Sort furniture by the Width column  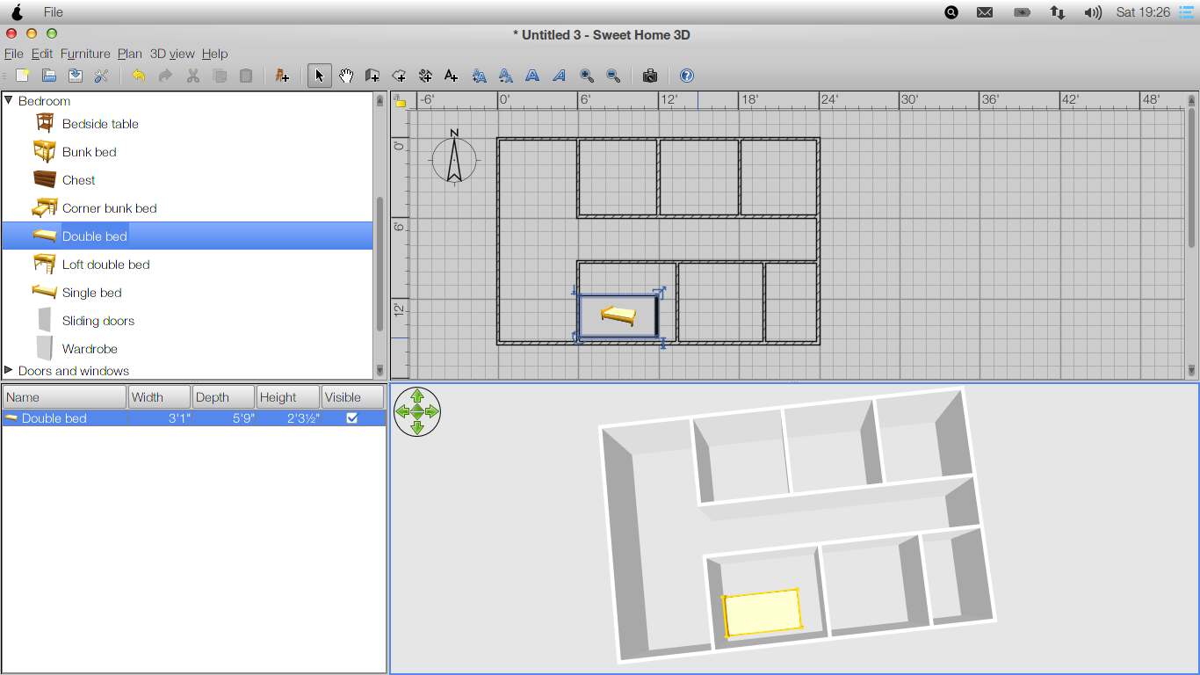[x=159, y=397]
